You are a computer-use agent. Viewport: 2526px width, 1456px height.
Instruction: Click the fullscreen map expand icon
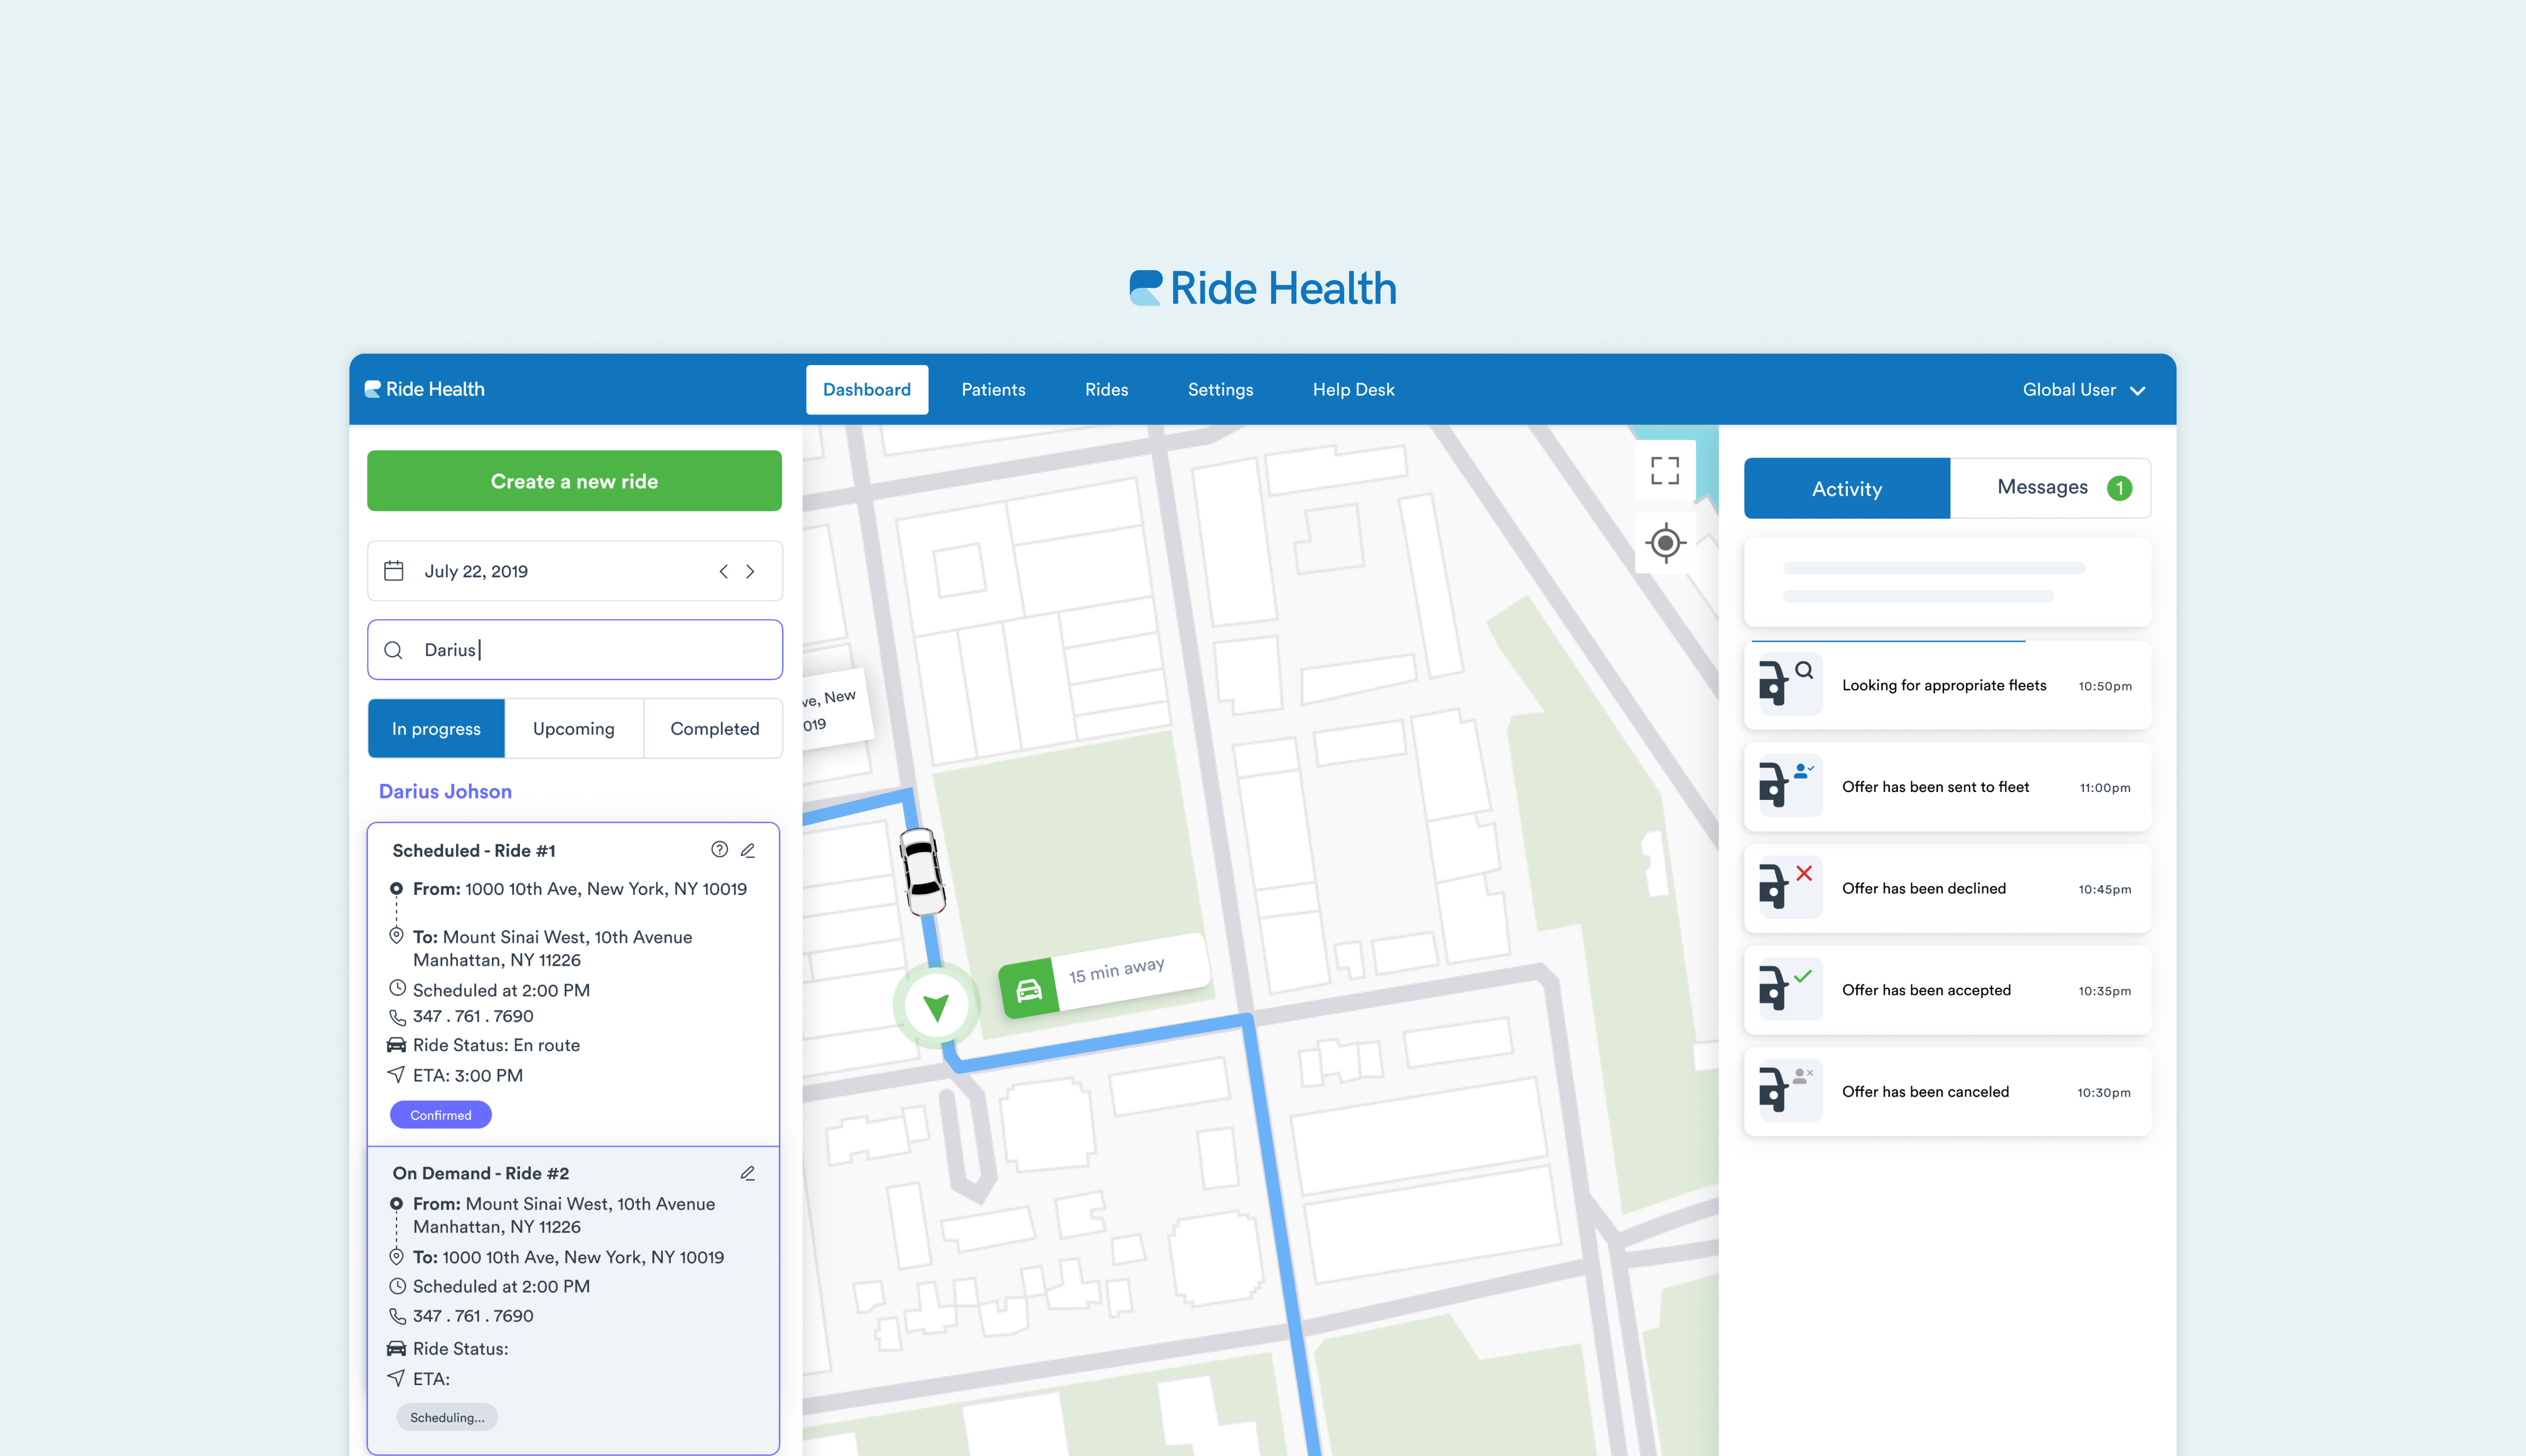(x=1665, y=470)
